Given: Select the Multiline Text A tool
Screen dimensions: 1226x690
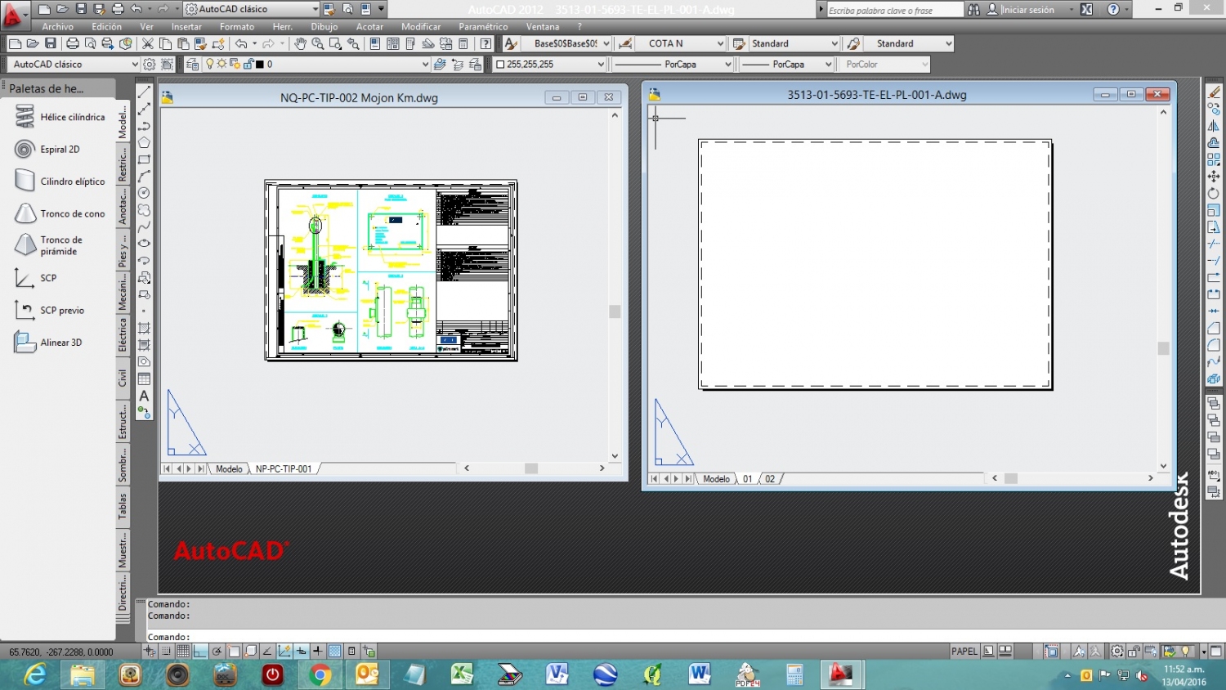Looking at the screenshot, I should click(144, 396).
